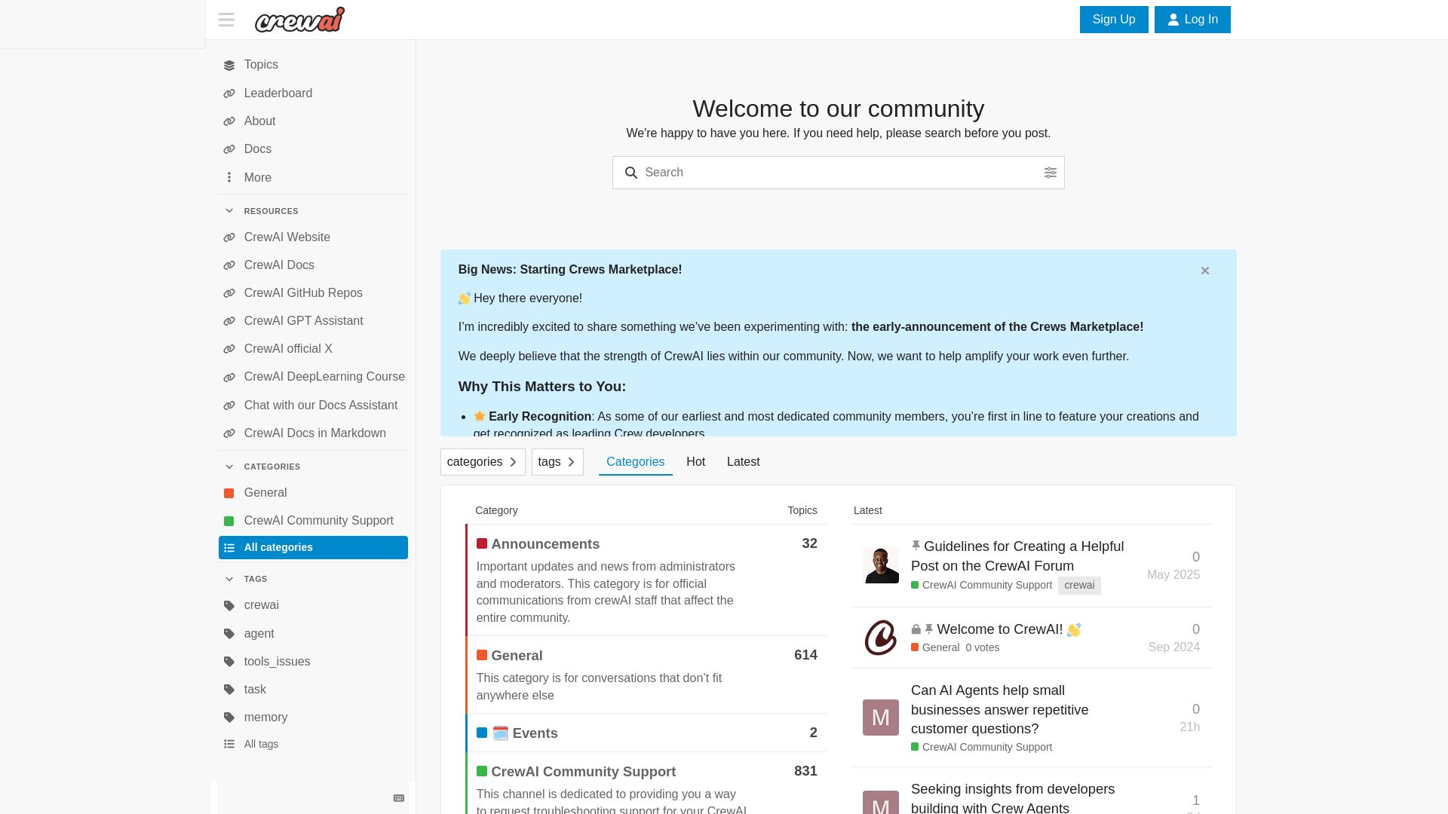Open the CrewAI logo home link
The height and width of the screenshot is (814, 1448).
pos(299,20)
